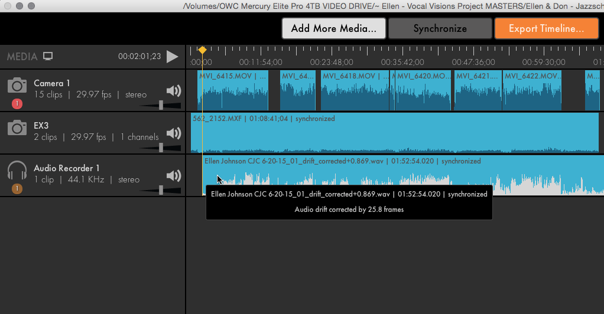
Task: Click the 00:35:42;00 ruler label
Action: (402, 63)
